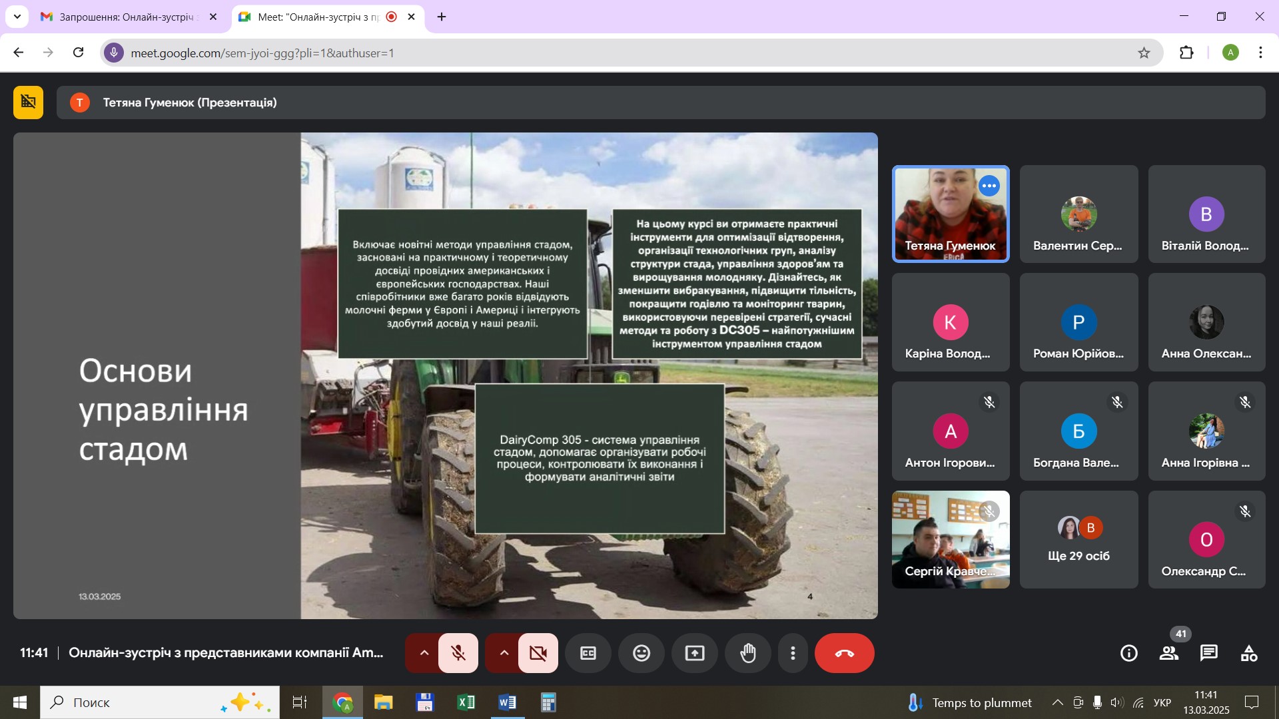Select Сергій Кравче... video tile

951,539
